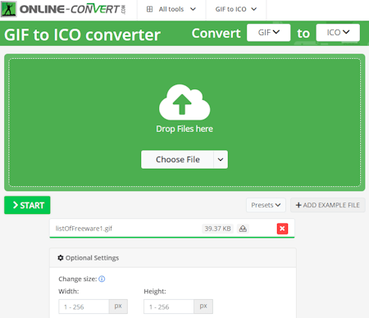The height and width of the screenshot is (318, 369).
Task: Click the listOfFreeware1.gif file name
Action: (x=84, y=229)
